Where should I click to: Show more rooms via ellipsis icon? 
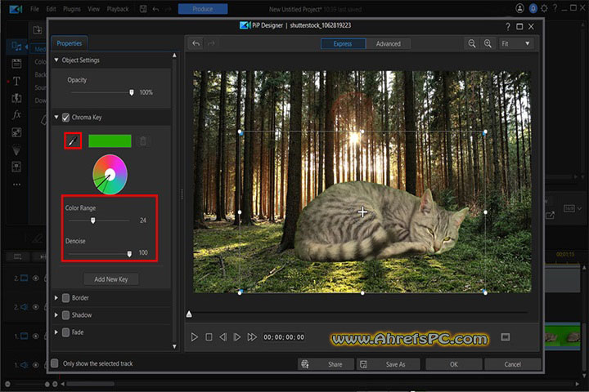16,185
